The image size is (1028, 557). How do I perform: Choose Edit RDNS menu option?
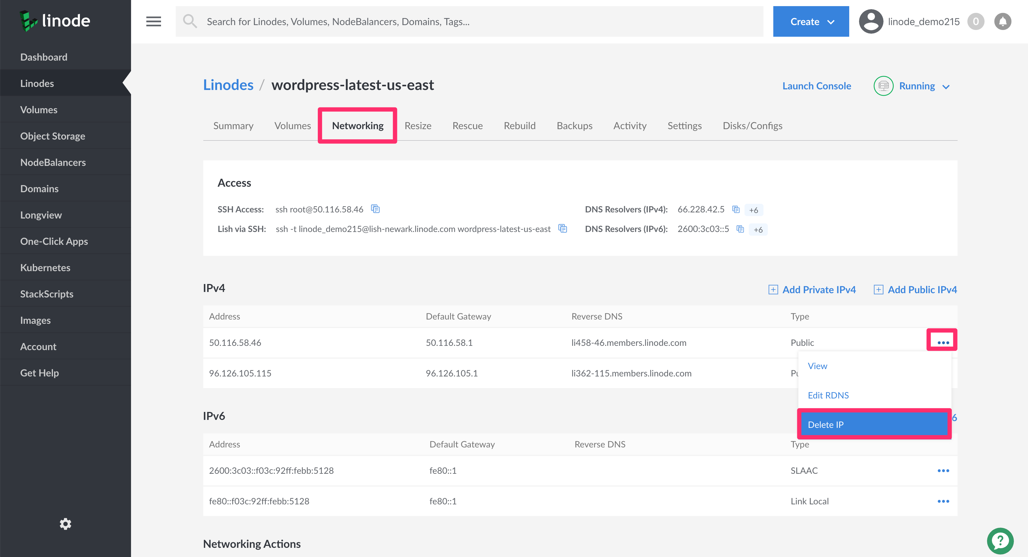click(x=828, y=395)
